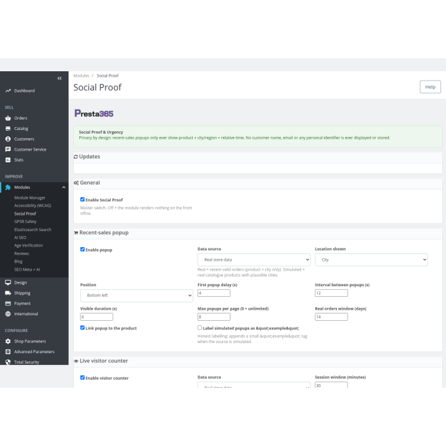Click the Shop Parameters gear icon
Screen dimensions: 446x446
(x=8, y=341)
